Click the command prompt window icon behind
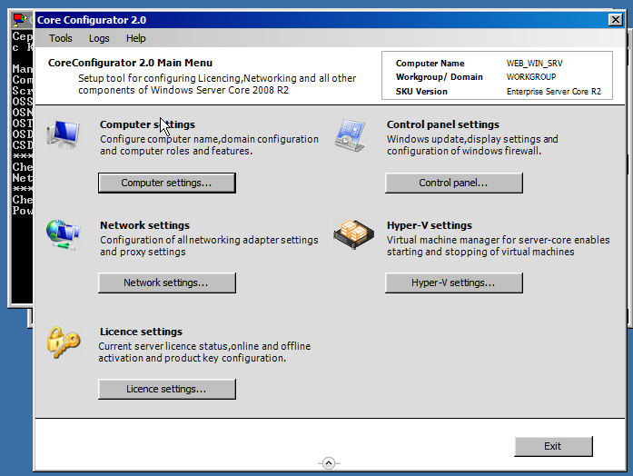The height and width of the screenshot is (476, 633). pos(19,19)
